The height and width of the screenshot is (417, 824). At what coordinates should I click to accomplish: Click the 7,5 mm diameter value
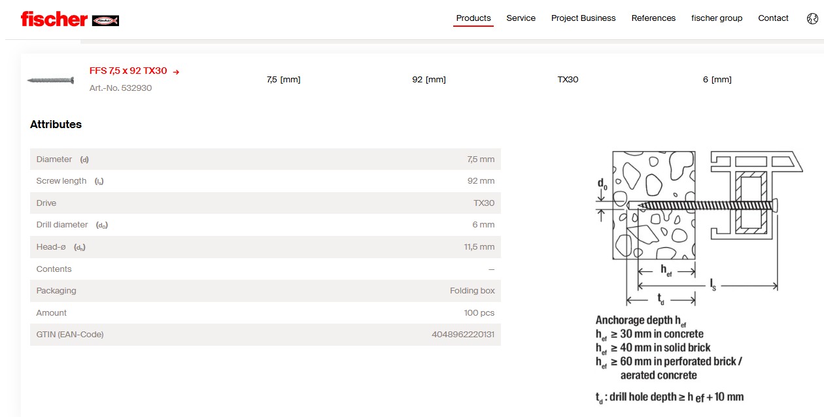(481, 159)
